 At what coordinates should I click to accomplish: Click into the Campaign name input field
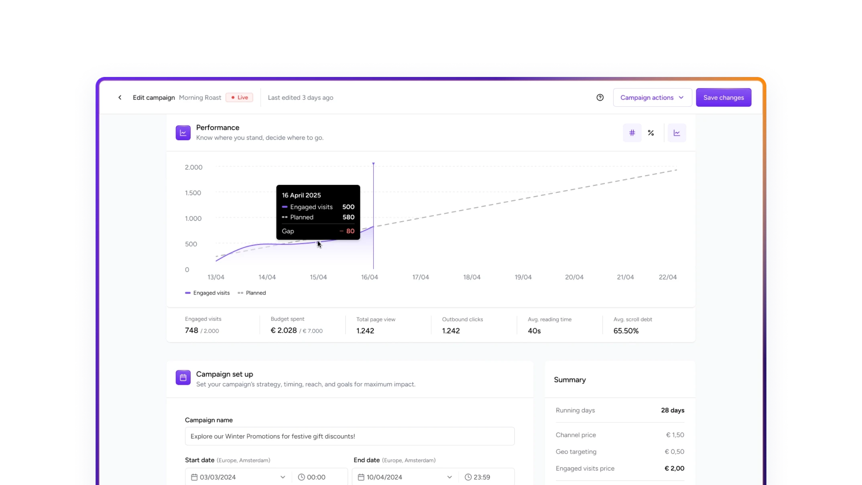click(x=349, y=436)
